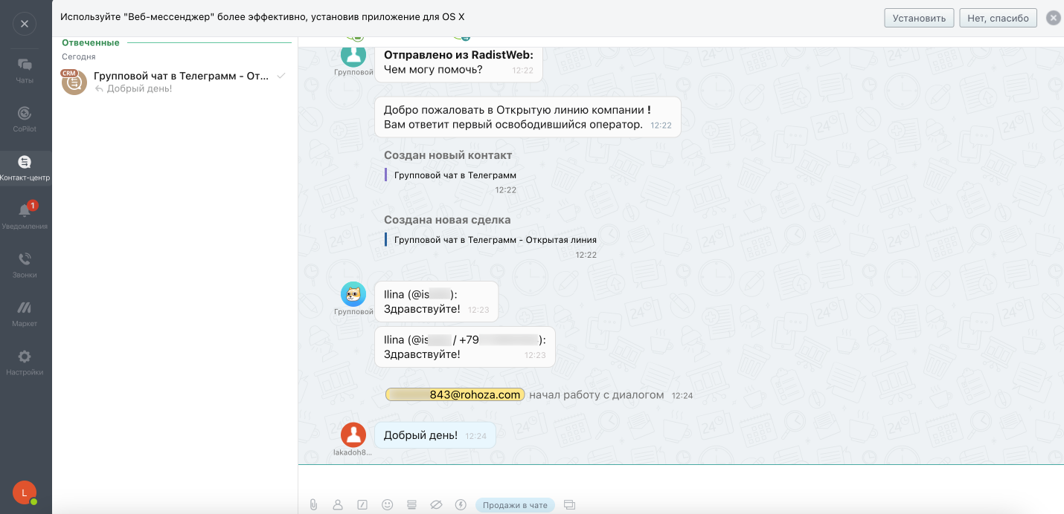Open the emoji smiley picker
Viewport: 1064px width, 514px height.
387,505
